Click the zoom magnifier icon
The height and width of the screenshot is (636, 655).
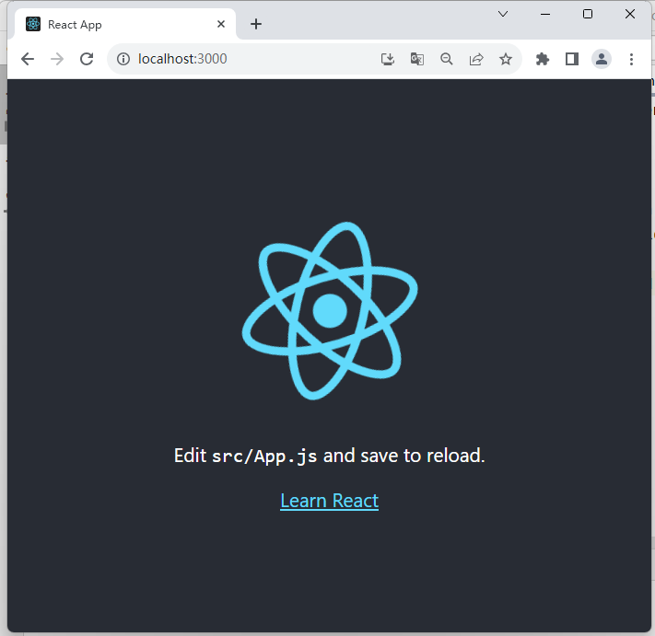click(x=447, y=59)
